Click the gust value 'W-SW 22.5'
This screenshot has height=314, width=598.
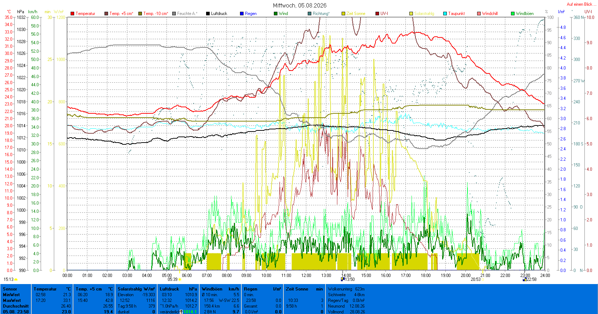(x=229, y=300)
